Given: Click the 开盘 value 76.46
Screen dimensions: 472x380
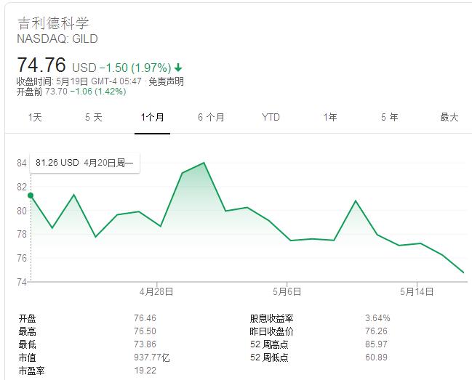Looking at the screenshot, I should (x=145, y=318).
